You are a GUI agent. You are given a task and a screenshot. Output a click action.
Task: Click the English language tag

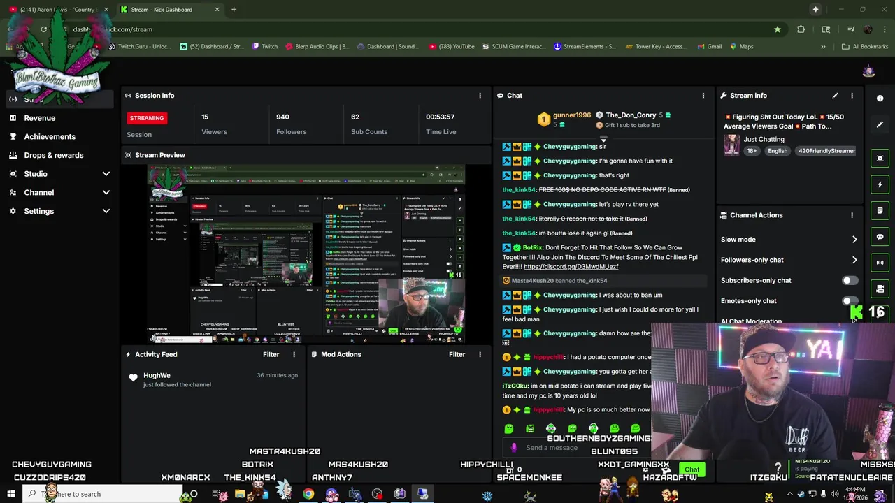(777, 151)
